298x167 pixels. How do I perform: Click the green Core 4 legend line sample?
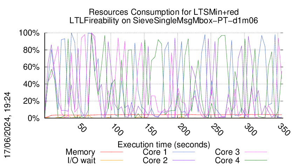click(x=256, y=160)
